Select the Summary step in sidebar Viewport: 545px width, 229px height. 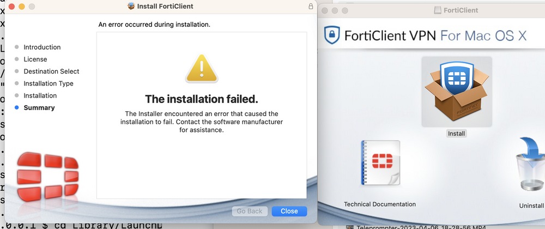pos(39,108)
